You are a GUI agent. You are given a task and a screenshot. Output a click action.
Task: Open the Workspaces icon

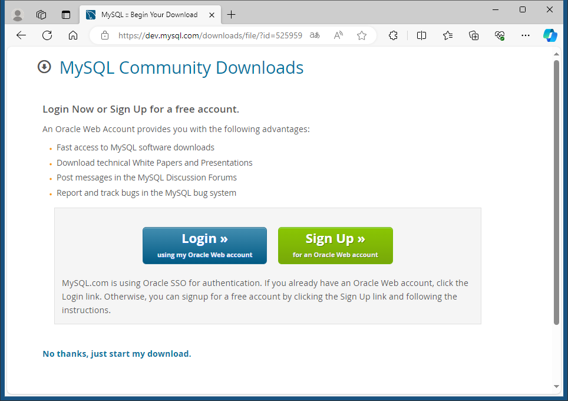pos(41,15)
